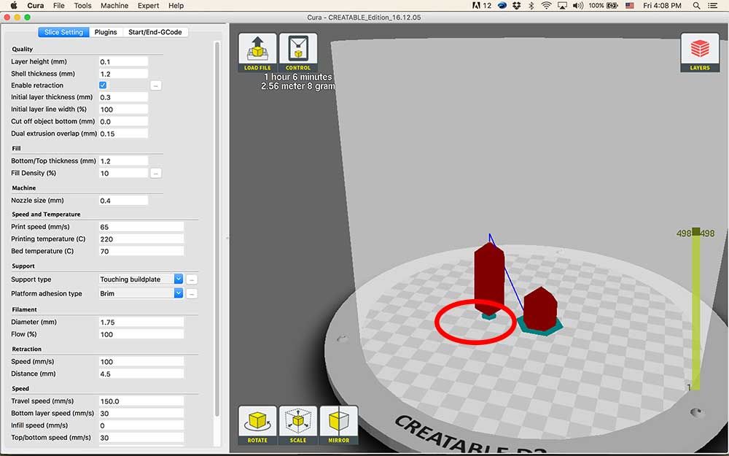
Task: Select the short red hexagonal model
Action: tap(540, 309)
